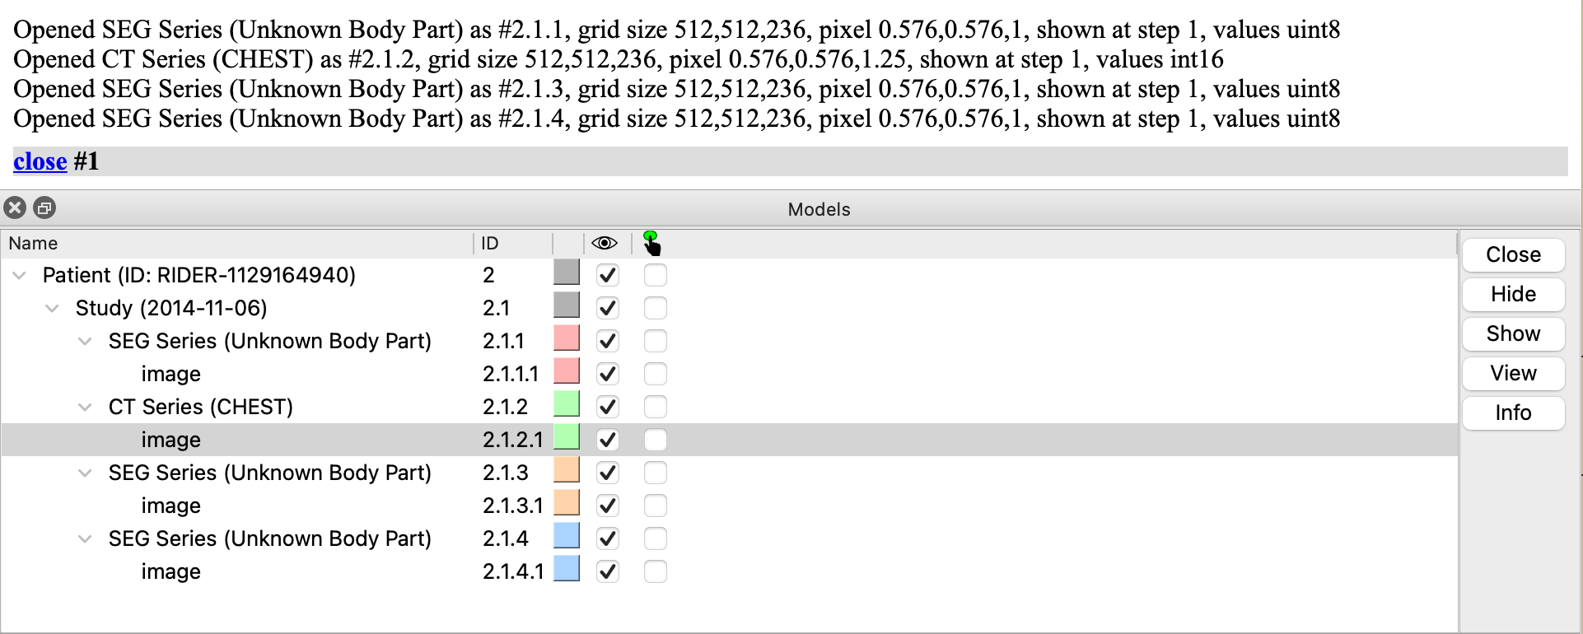Collapse the Patient RIDER-1129164940 tree node
Viewport: 1583px width, 634px height.
tap(19, 275)
